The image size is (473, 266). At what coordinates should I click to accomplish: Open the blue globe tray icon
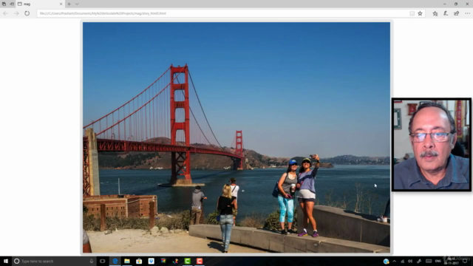pos(386,261)
